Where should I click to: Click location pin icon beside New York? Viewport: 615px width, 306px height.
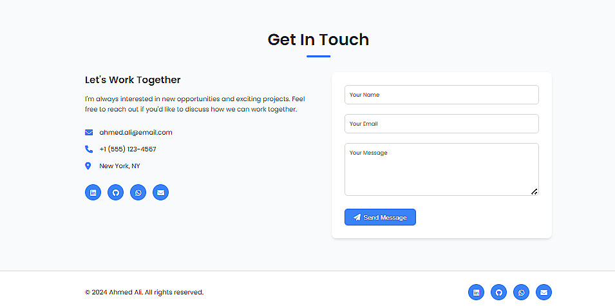88,166
